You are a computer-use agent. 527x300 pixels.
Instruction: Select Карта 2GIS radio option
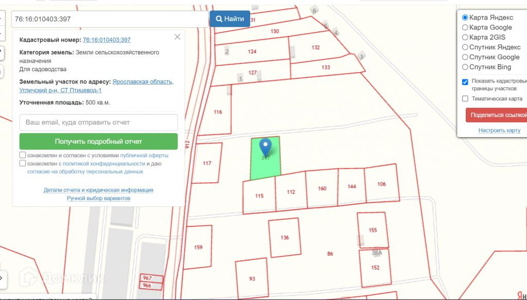click(465, 38)
